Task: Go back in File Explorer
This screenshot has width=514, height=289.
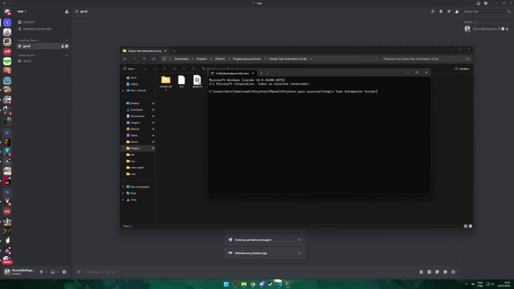Action: click(125, 59)
